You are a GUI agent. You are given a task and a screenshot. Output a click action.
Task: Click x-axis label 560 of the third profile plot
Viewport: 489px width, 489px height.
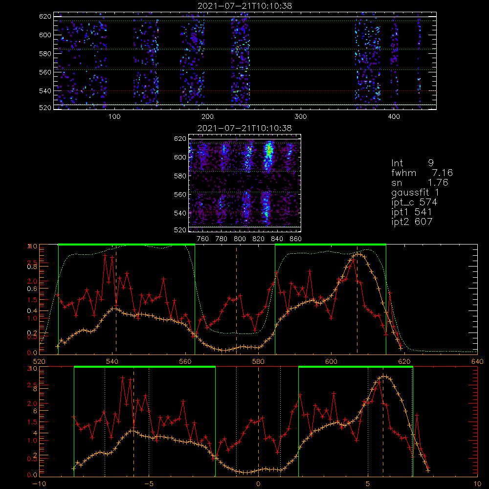click(x=185, y=362)
